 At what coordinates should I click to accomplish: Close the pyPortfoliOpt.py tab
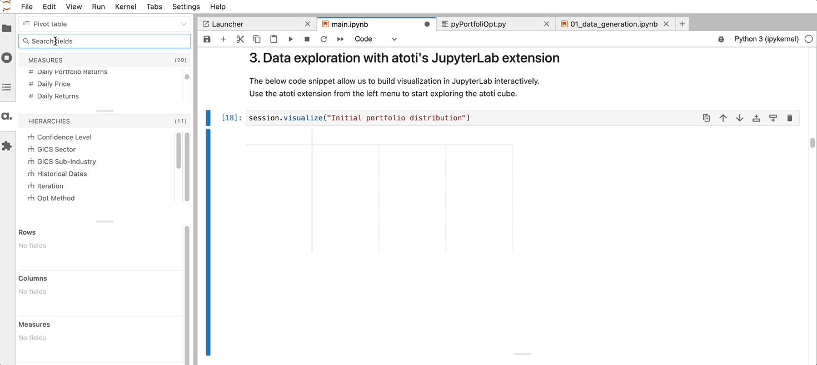pyautogui.click(x=546, y=24)
